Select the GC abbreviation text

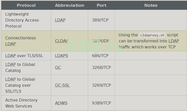[58, 67]
